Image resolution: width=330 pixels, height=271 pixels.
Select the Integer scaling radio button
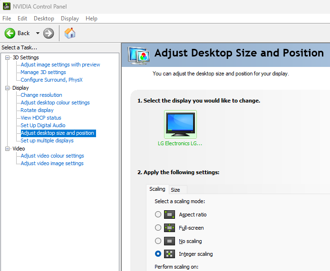(158, 254)
